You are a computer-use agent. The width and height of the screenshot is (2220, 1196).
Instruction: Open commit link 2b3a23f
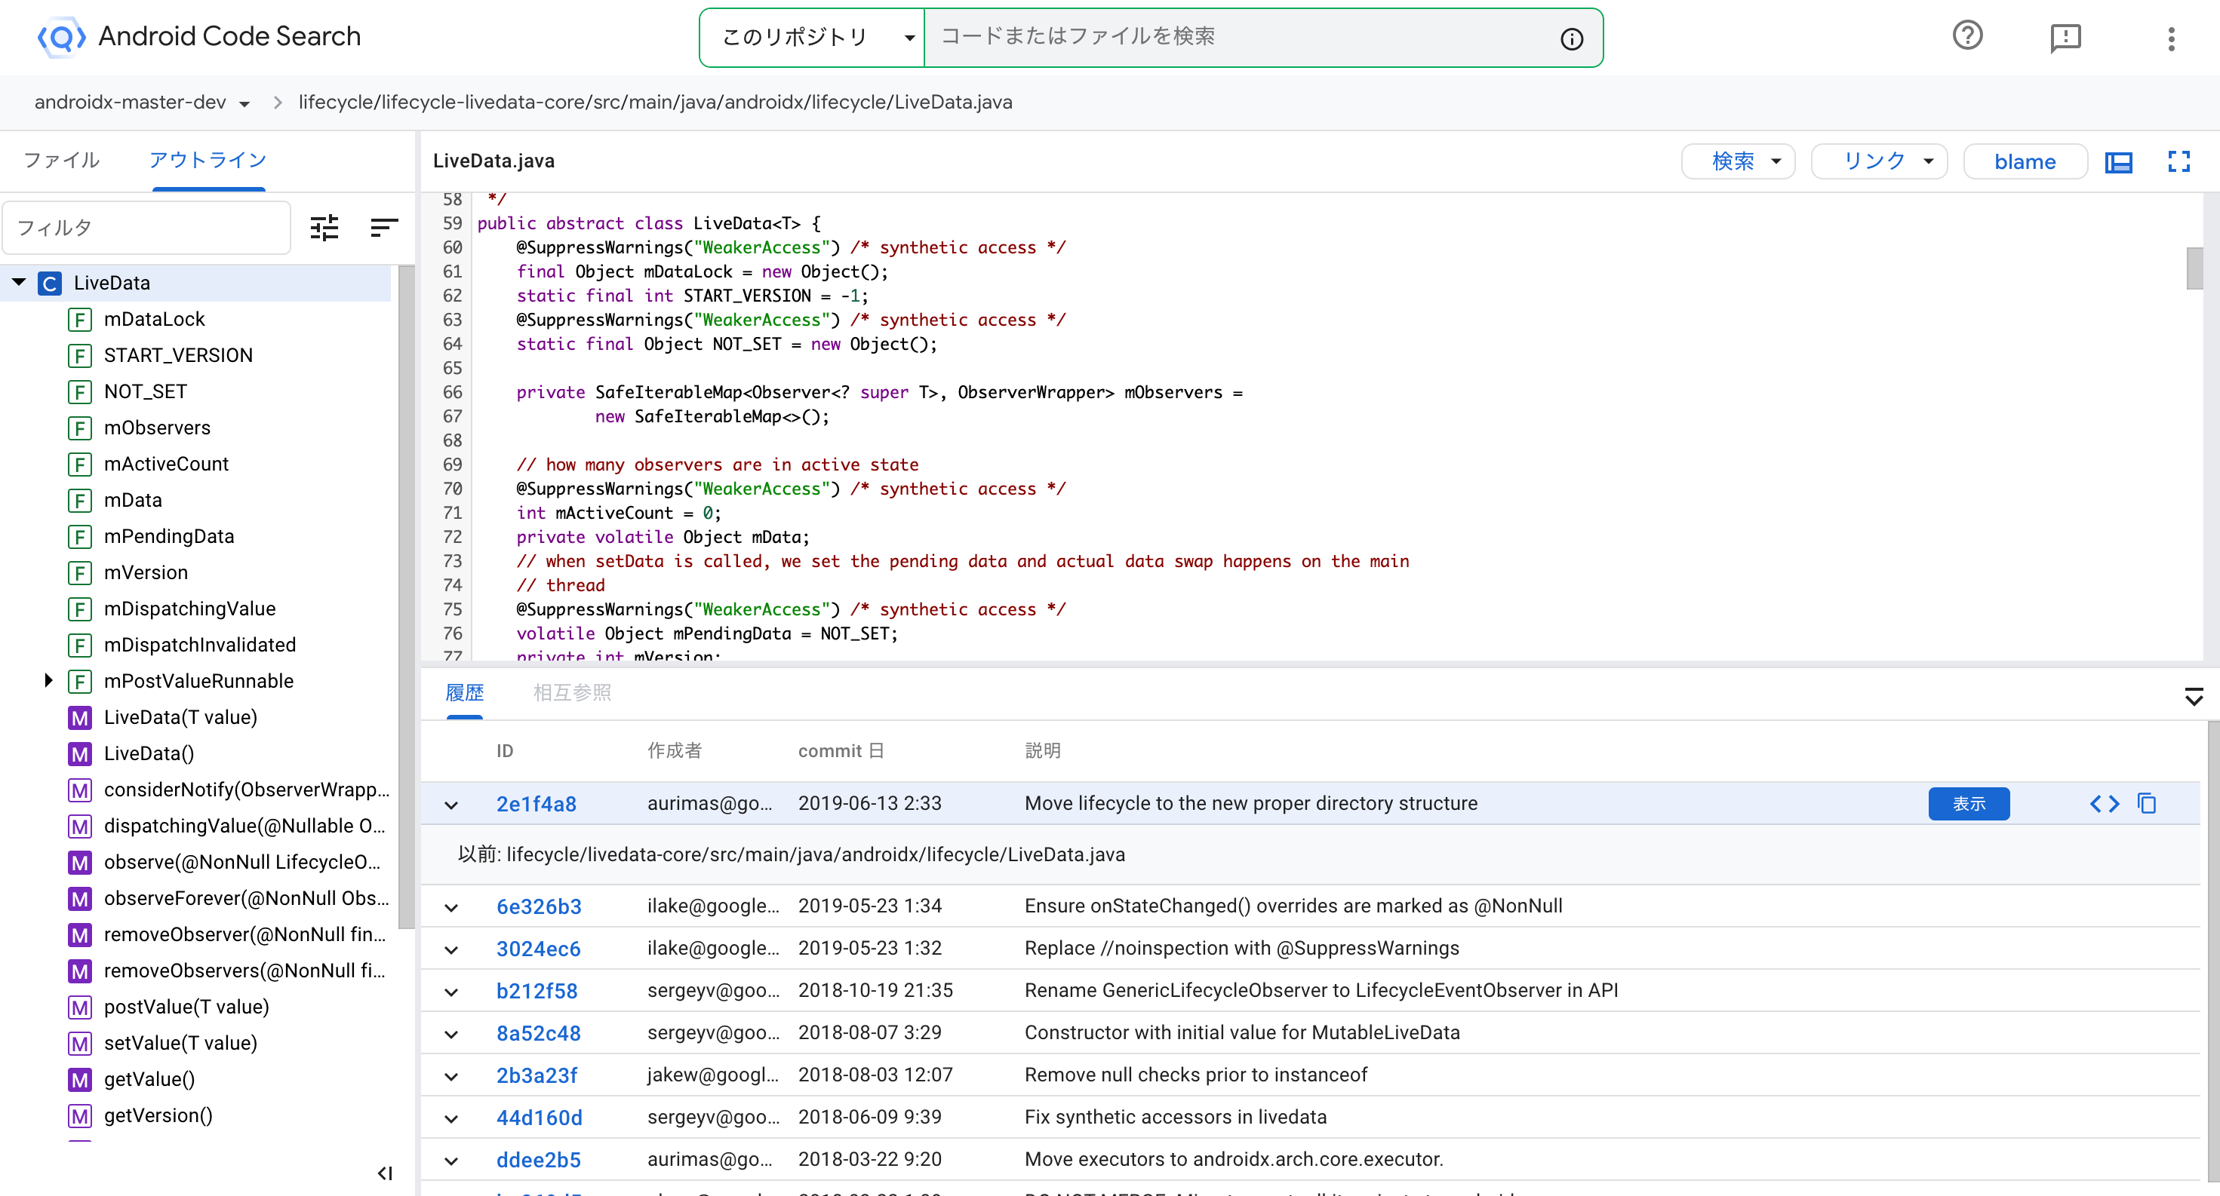click(x=536, y=1075)
